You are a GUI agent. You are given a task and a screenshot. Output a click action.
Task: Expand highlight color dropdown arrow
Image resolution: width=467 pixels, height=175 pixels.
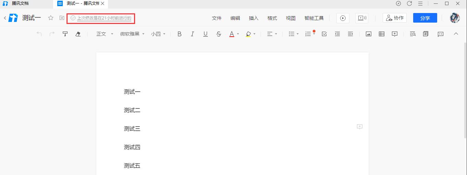click(x=254, y=34)
